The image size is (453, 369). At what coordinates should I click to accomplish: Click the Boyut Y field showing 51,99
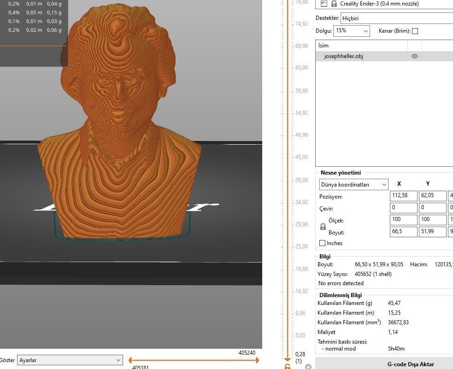(432, 232)
